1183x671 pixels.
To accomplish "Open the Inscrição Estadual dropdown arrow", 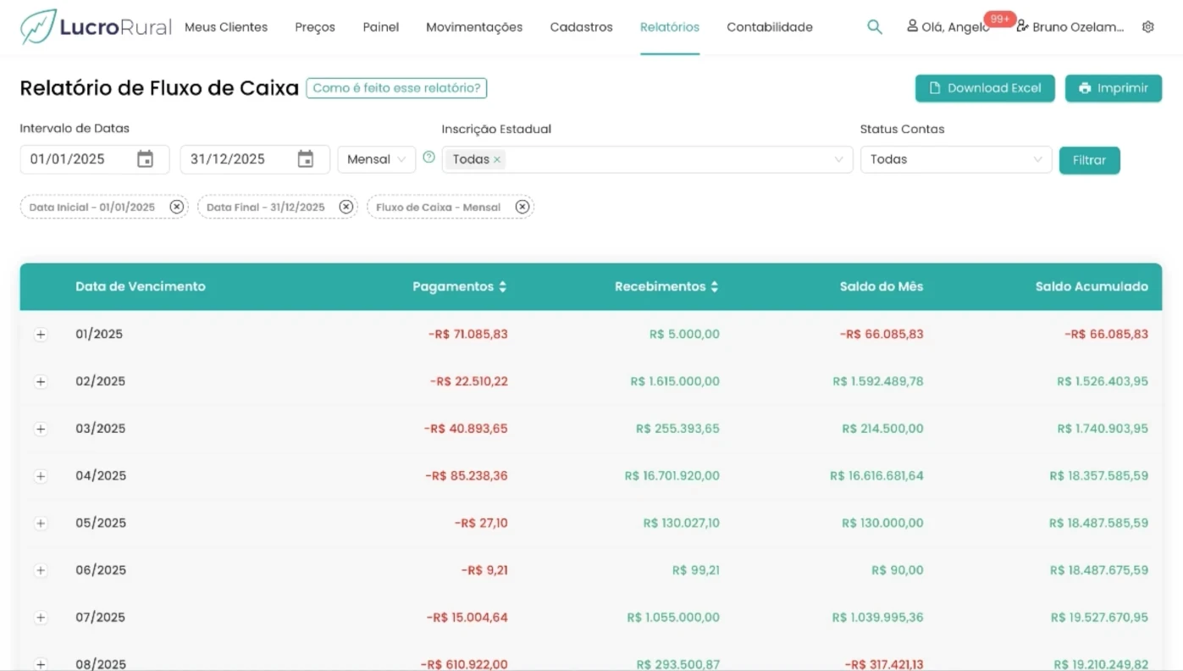I will [839, 159].
